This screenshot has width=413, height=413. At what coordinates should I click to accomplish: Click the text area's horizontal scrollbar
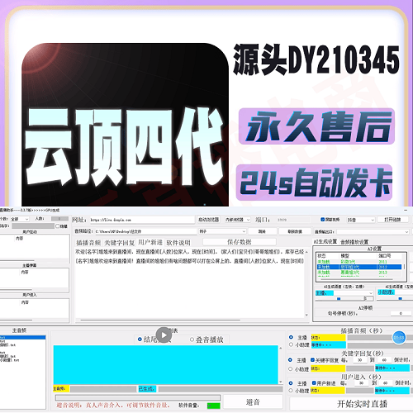pos(160,320)
